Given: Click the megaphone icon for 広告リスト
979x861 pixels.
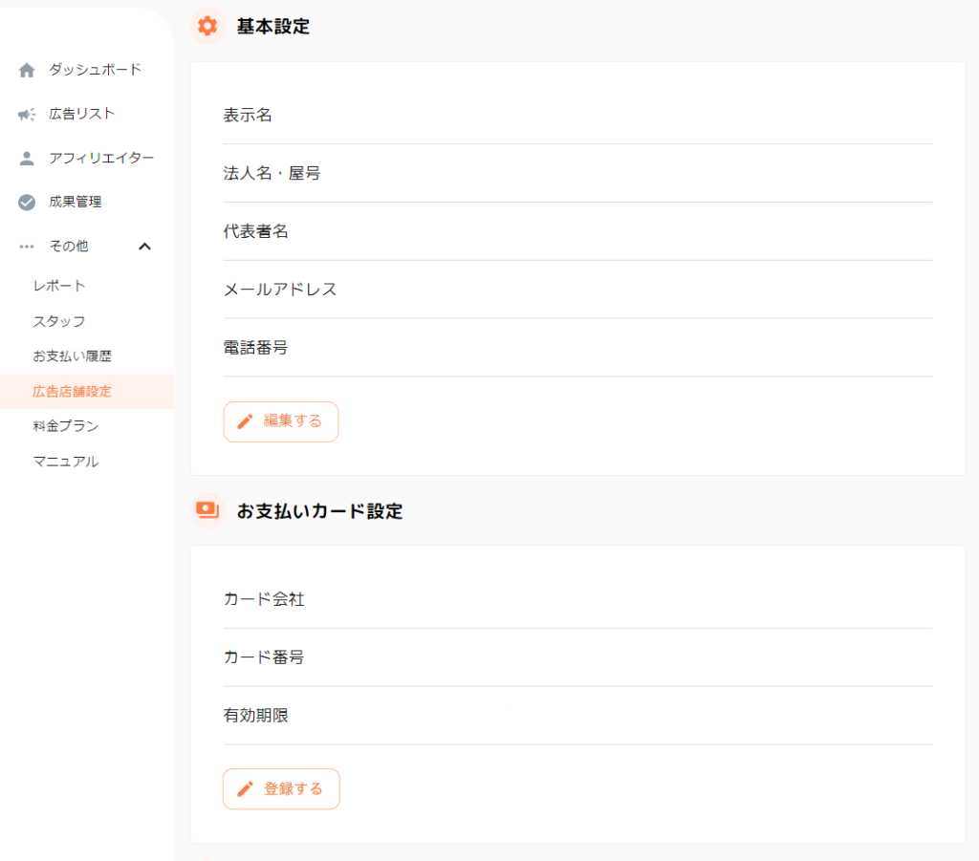Looking at the screenshot, I should pyautogui.click(x=27, y=115).
